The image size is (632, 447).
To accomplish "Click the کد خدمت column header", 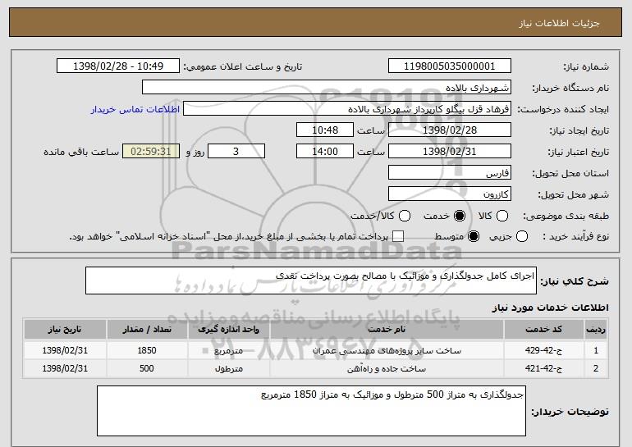I will pyautogui.click(x=543, y=330).
